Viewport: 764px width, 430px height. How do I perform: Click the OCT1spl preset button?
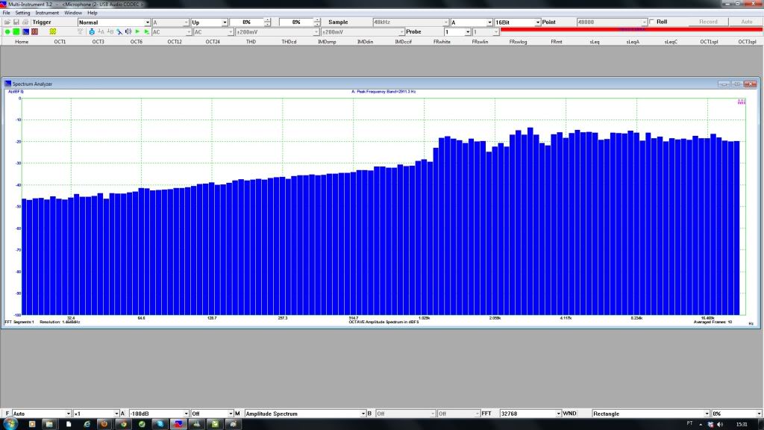coord(709,42)
